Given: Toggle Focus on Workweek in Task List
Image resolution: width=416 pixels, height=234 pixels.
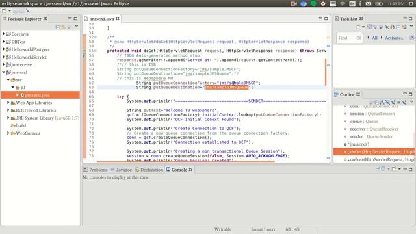Looking at the screenshot, I should click(381, 27).
